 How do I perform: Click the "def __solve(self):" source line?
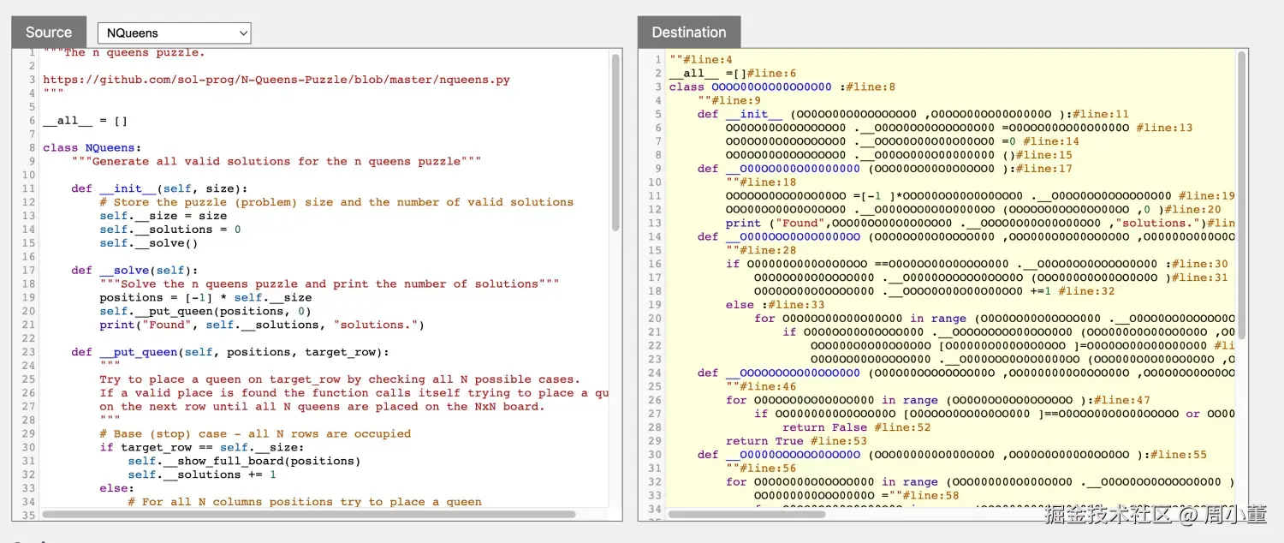(134, 271)
